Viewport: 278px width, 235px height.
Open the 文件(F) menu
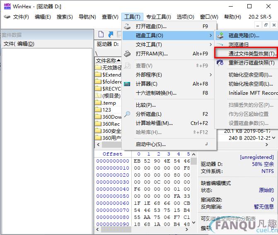(21, 17)
